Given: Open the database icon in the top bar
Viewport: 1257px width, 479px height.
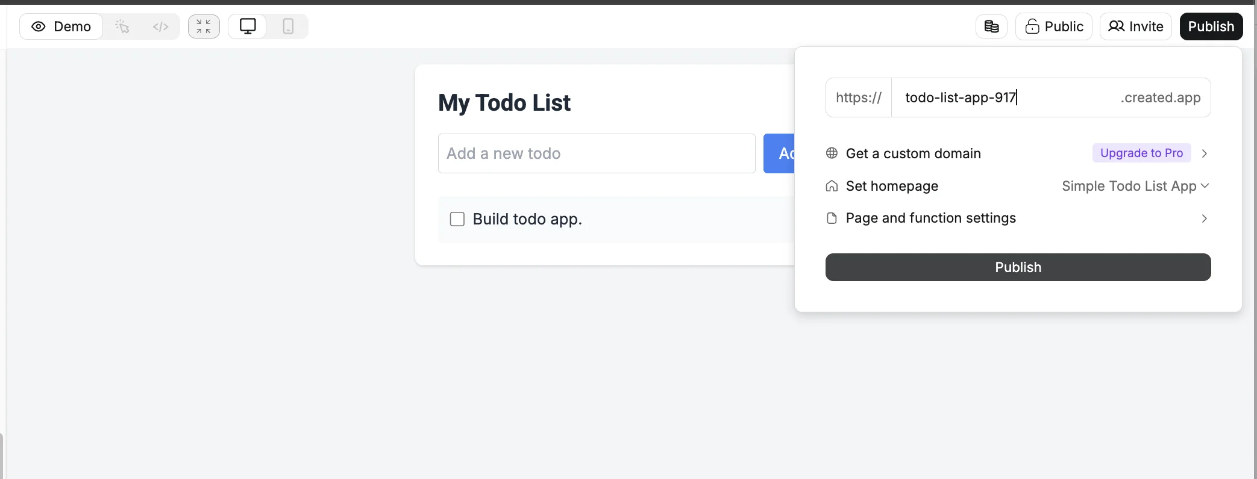Looking at the screenshot, I should point(991,26).
